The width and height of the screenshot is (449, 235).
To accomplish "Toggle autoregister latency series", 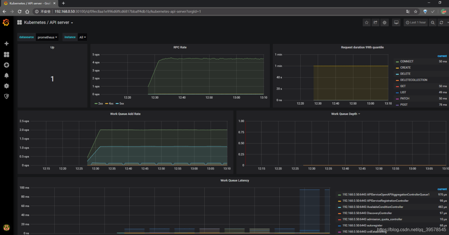I will click(x=362, y=226).
